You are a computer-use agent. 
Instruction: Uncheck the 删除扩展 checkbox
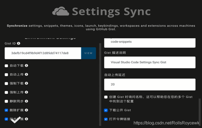pyautogui.click(x=6, y=110)
